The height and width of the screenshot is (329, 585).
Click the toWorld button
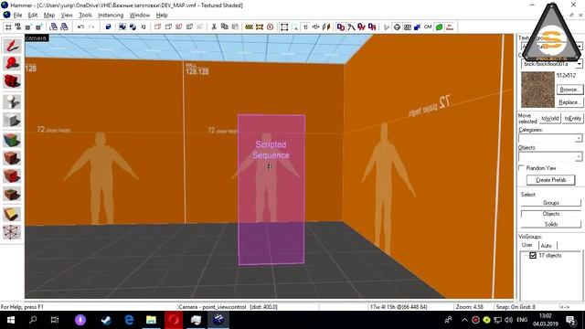(550, 118)
